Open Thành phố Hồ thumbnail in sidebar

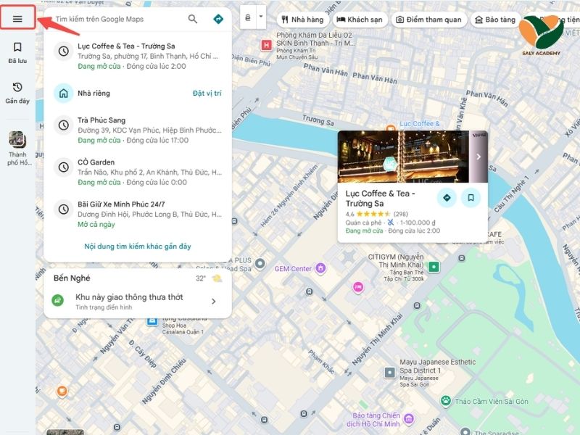[17, 149]
